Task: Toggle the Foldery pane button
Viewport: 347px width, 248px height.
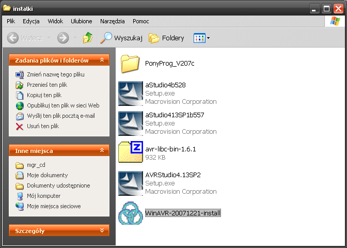Action: tap(166, 38)
